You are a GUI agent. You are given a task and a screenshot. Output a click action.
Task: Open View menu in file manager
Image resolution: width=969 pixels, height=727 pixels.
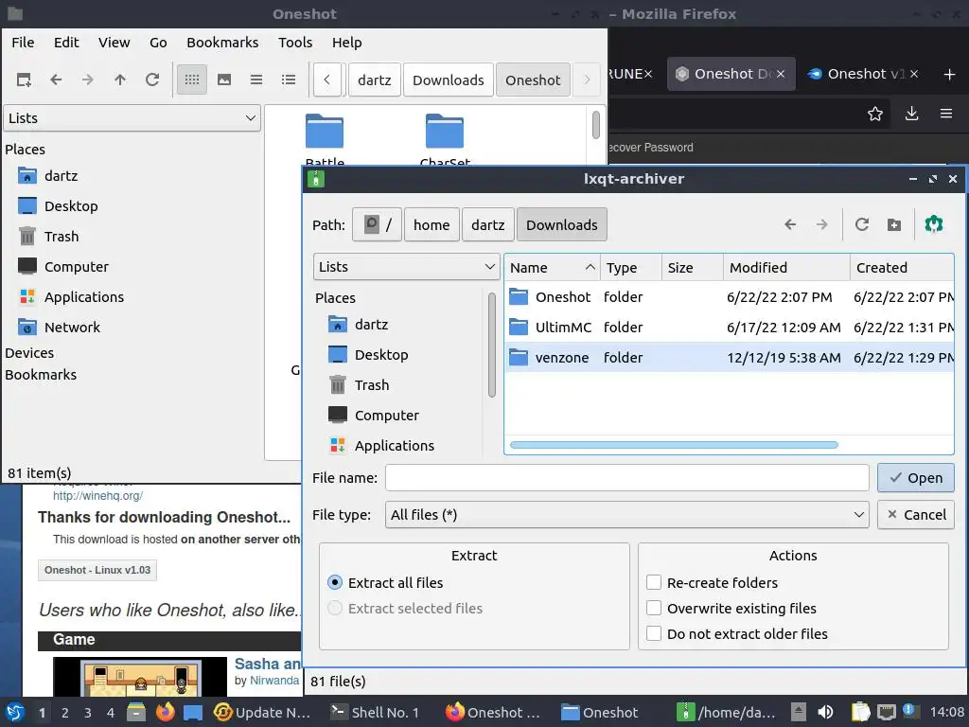point(115,42)
